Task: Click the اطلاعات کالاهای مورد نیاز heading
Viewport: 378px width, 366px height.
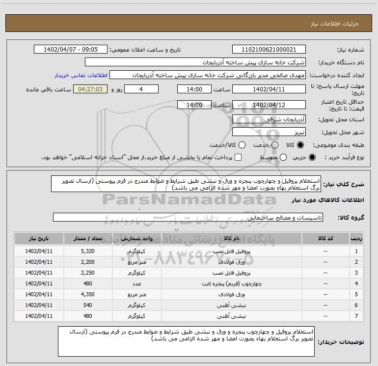Action: (327, 200)
